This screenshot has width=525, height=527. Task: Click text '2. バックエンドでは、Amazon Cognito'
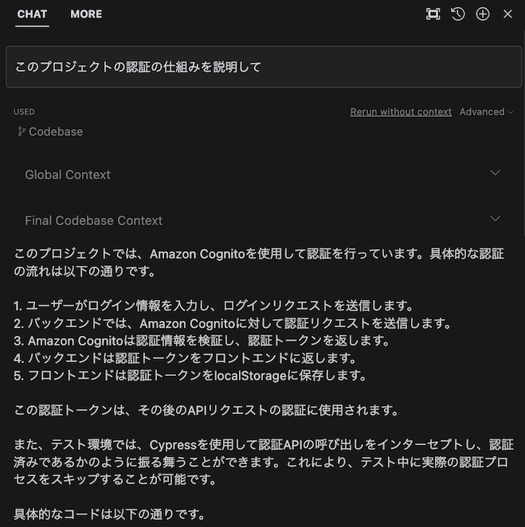(x=124, y=323)
